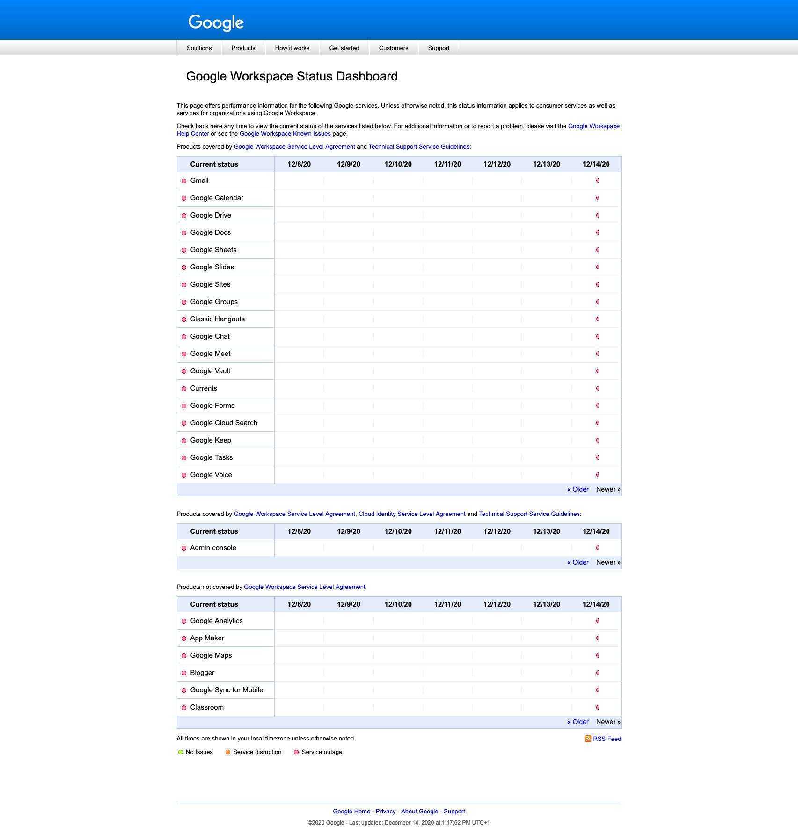Click the Classroom current status dot
Image resolution: width=798 pixels, height=827 pixels.
point(184,708)
